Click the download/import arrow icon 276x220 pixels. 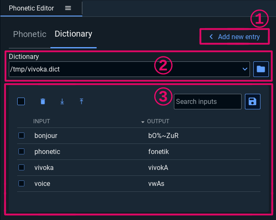coord(62,101)
